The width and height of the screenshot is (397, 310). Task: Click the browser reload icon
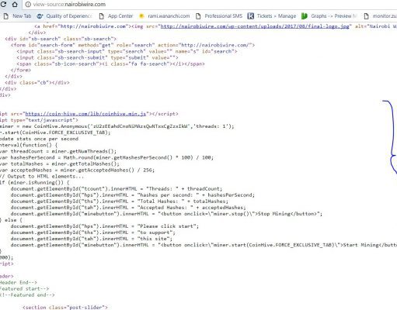pyautogui.click(x=4, y=5)
